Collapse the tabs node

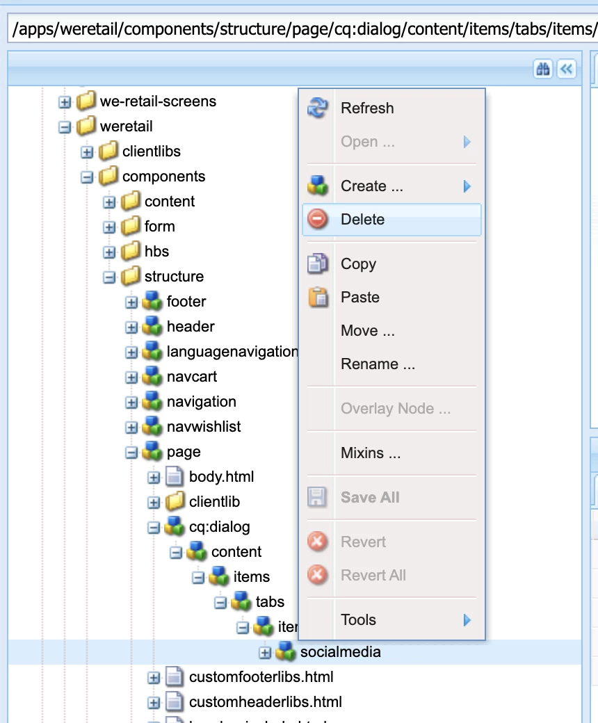pos(220,603)
